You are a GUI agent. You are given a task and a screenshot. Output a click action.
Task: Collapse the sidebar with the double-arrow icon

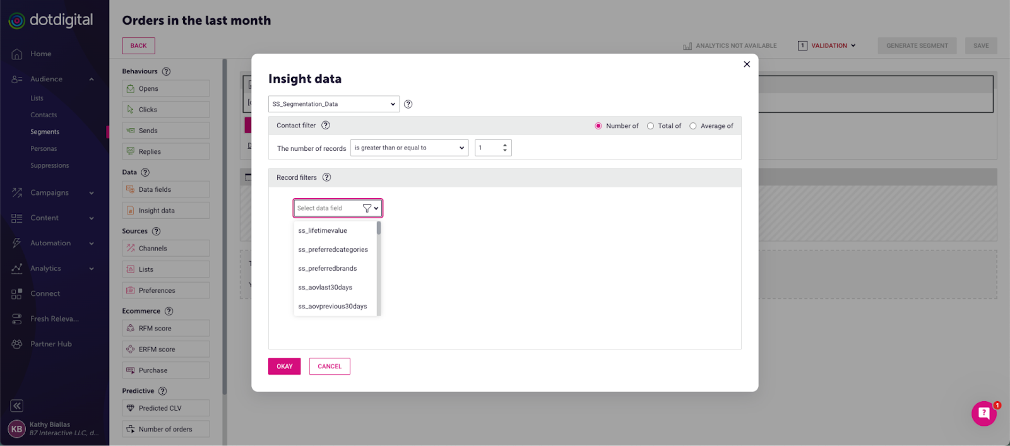[x=17, y=406]
